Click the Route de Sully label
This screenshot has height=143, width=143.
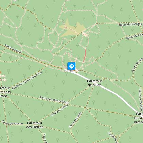pos(13,49)
